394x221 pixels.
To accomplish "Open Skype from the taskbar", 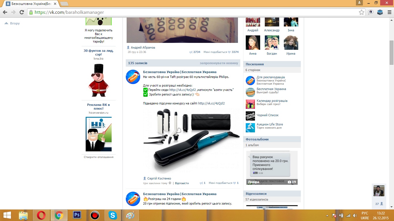I will (x=113, y=215).
